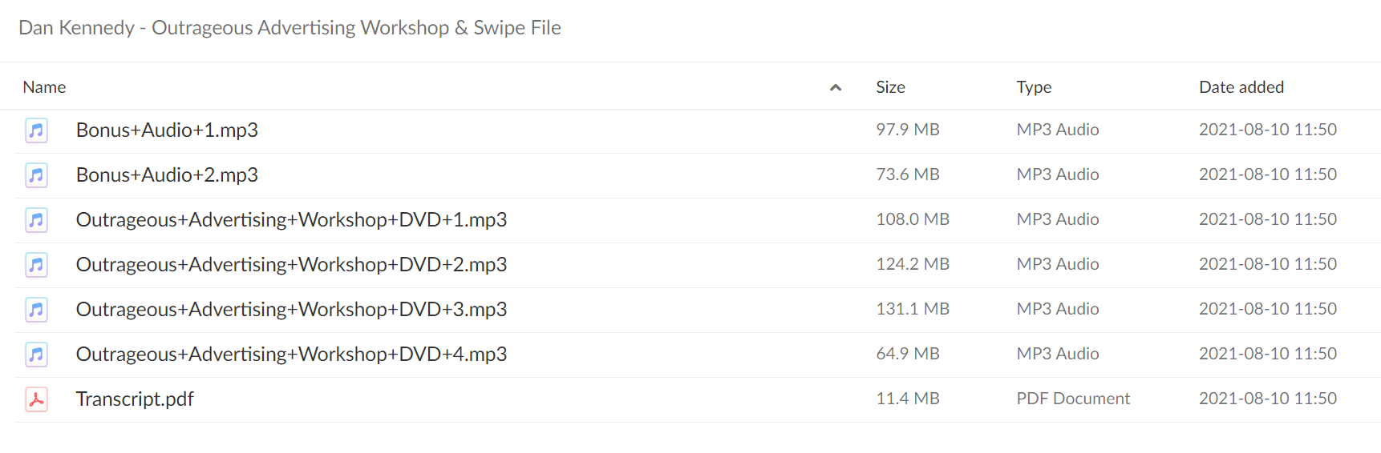Select the Outrageous+Advertising+Workshop+DVD+3.mp3 file name
Image resolution: width=1381 pixels, height=453 pixels.
pyautogui.click(x=291, y=310)
